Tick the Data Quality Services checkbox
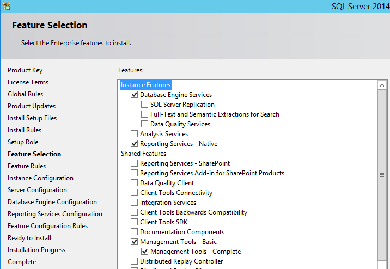390x269 pixels. pos(144,124)
